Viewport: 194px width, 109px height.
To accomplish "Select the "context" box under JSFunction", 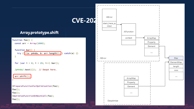I will coord(129,38).
